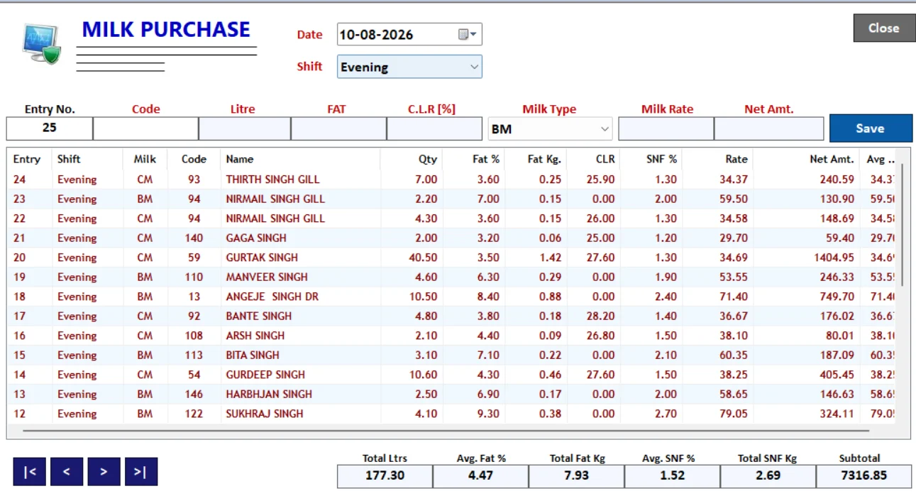916x496 pixels.
Task: Click the horizontal scrollbar below the table
Action: pos(446,430)
